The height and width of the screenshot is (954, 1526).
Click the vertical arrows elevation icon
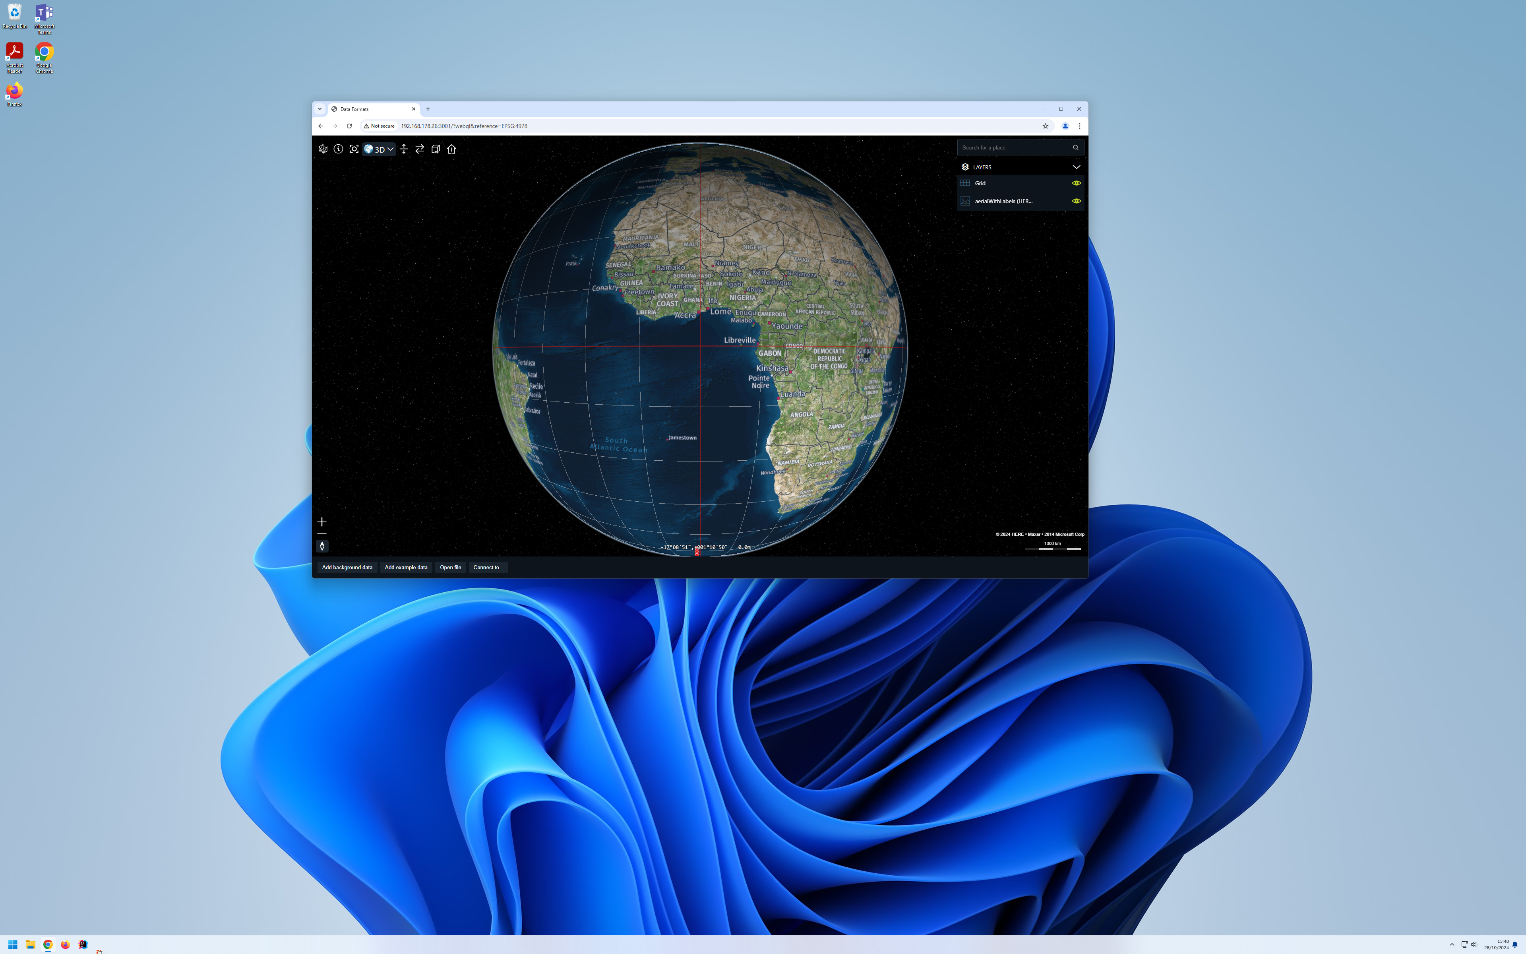coord(404,149)
